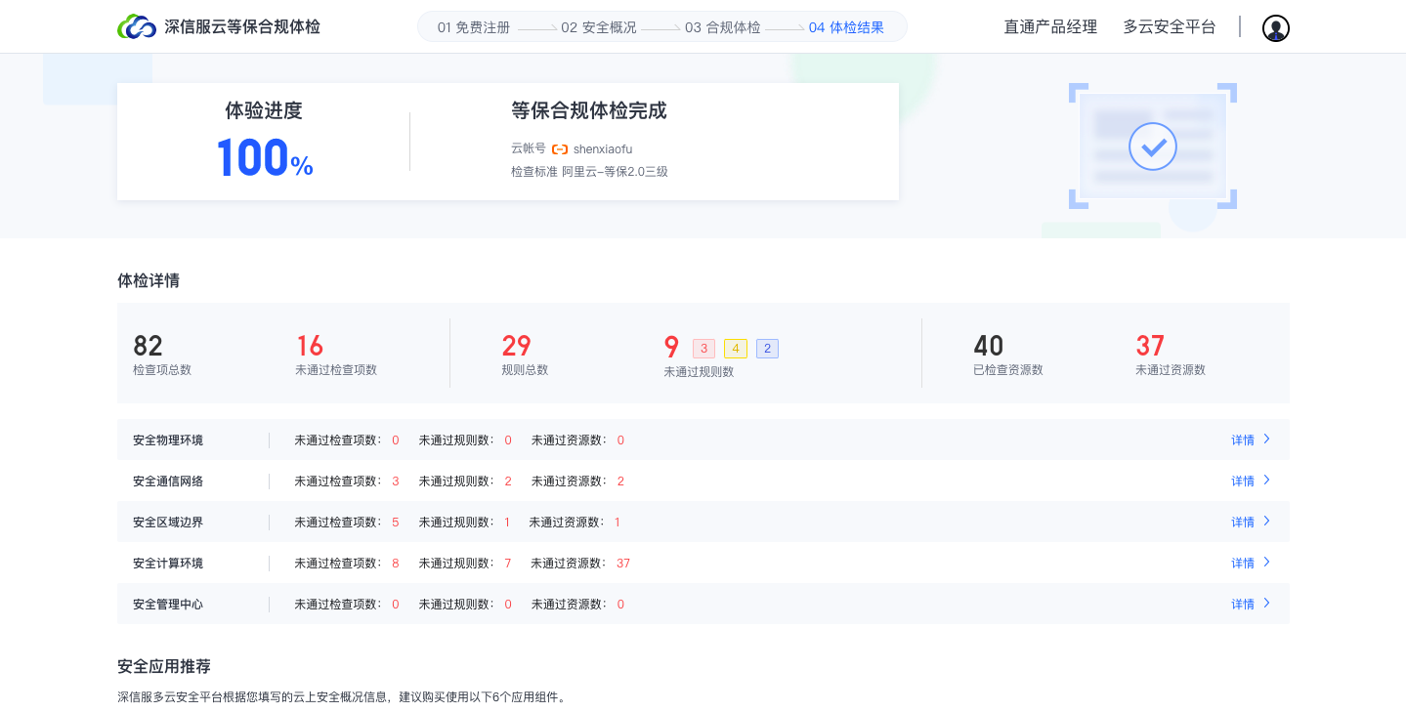Click the 9 未通过规则数 value
This screenshot has height=712, width=1406.
click(x=671, y=347)
